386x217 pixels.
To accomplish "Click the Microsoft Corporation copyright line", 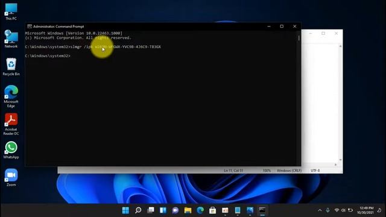I will point(78,37).
